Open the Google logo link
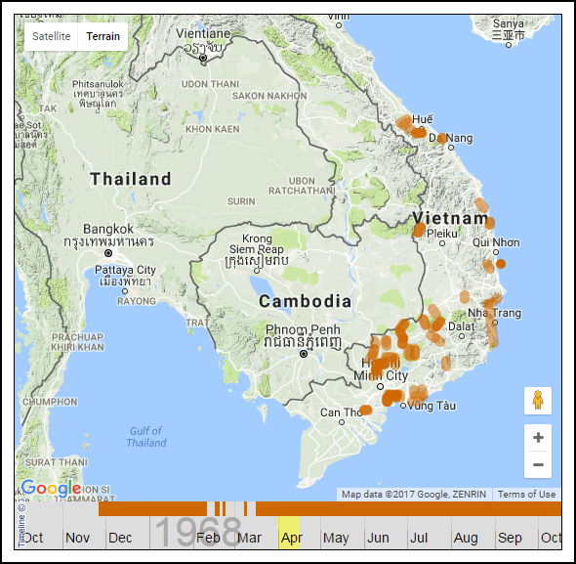The width and height of the screenshot is (576, 564). pos(51,488)
